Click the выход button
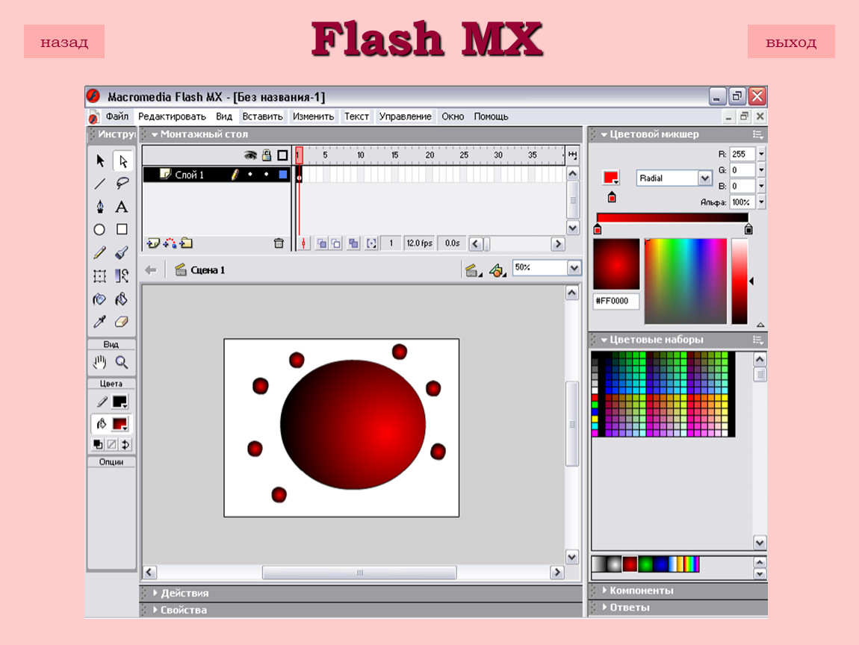Image resolution: width=859 pixels, height=645 pixels. (791, 42)
